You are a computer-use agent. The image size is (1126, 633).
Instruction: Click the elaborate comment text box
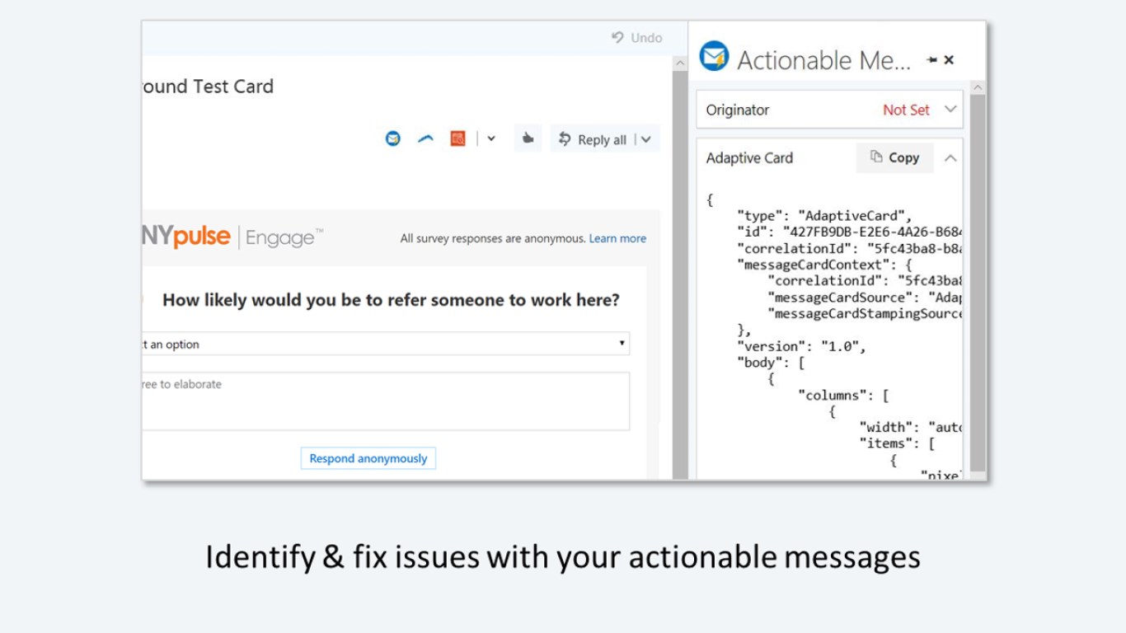coord(386,401)
